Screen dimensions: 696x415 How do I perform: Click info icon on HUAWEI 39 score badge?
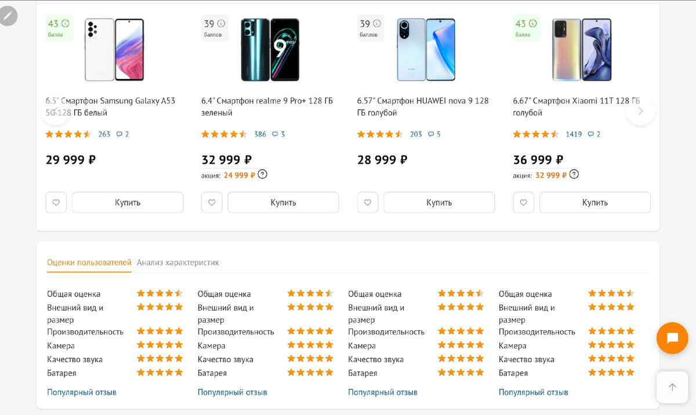coord(377,24)
